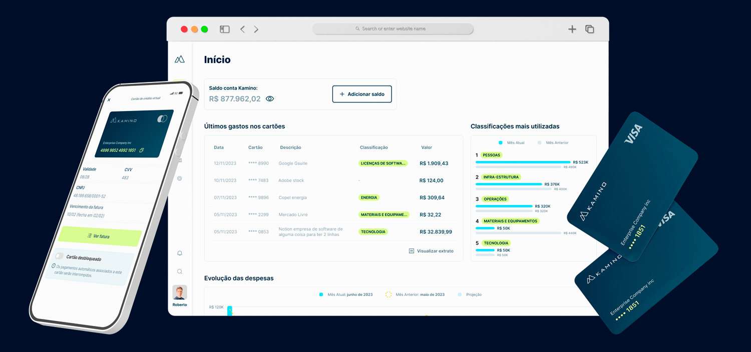Open settings via the sidebar gear icon
The width and height of the screenshot is (751, 352).
point(180,178)
